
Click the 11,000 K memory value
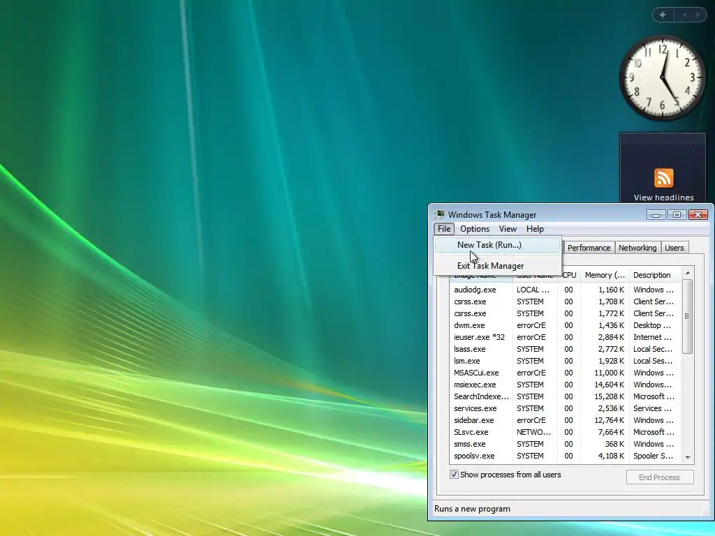point(609,373)
